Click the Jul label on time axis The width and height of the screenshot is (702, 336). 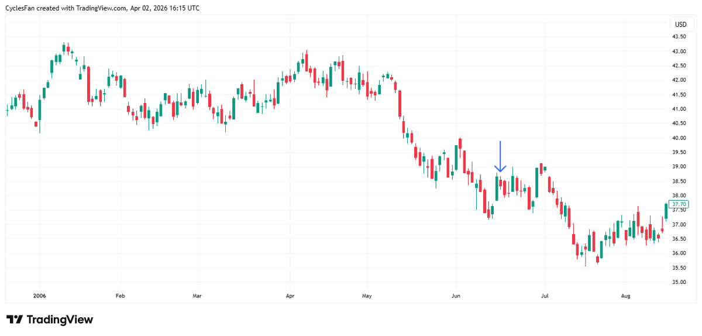(x=545, y=296)
